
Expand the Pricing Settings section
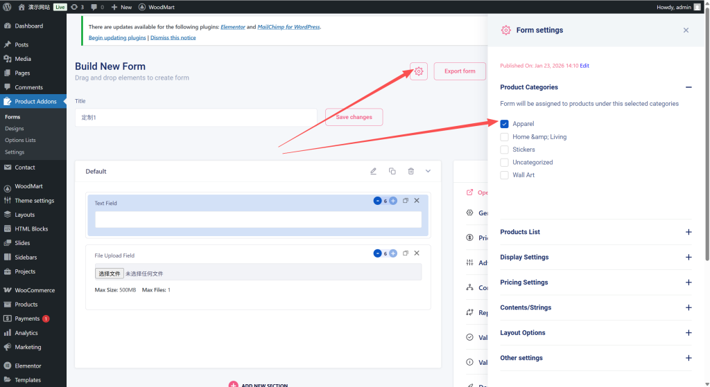pos(688,282)
